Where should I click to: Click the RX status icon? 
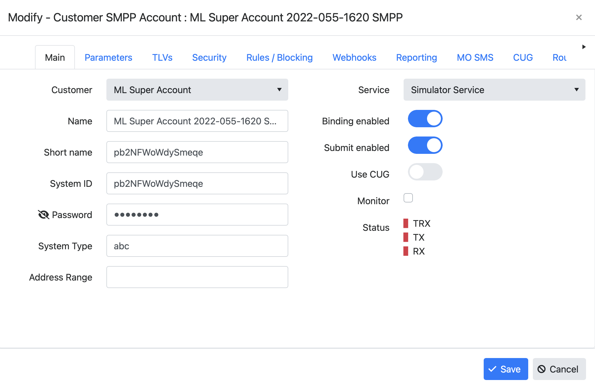(x=406, y=251)
